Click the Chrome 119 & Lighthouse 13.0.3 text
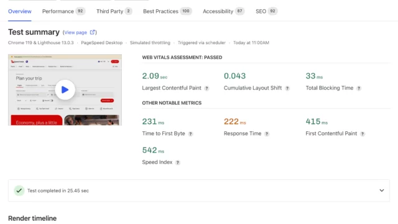 (x=41, y=43)
